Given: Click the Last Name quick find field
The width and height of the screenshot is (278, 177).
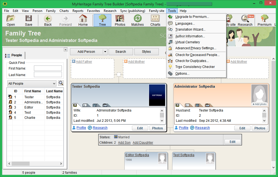Looking at the screenshot, I should point(48,74).
